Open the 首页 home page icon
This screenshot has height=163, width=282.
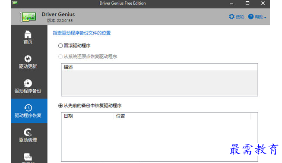(x=28, y=34)
